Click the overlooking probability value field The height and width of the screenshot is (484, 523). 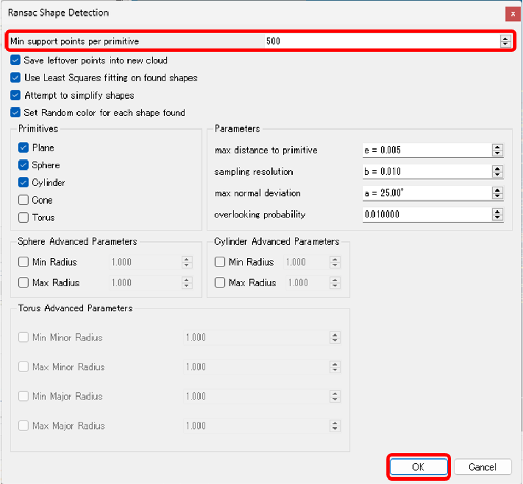(426, 215)
